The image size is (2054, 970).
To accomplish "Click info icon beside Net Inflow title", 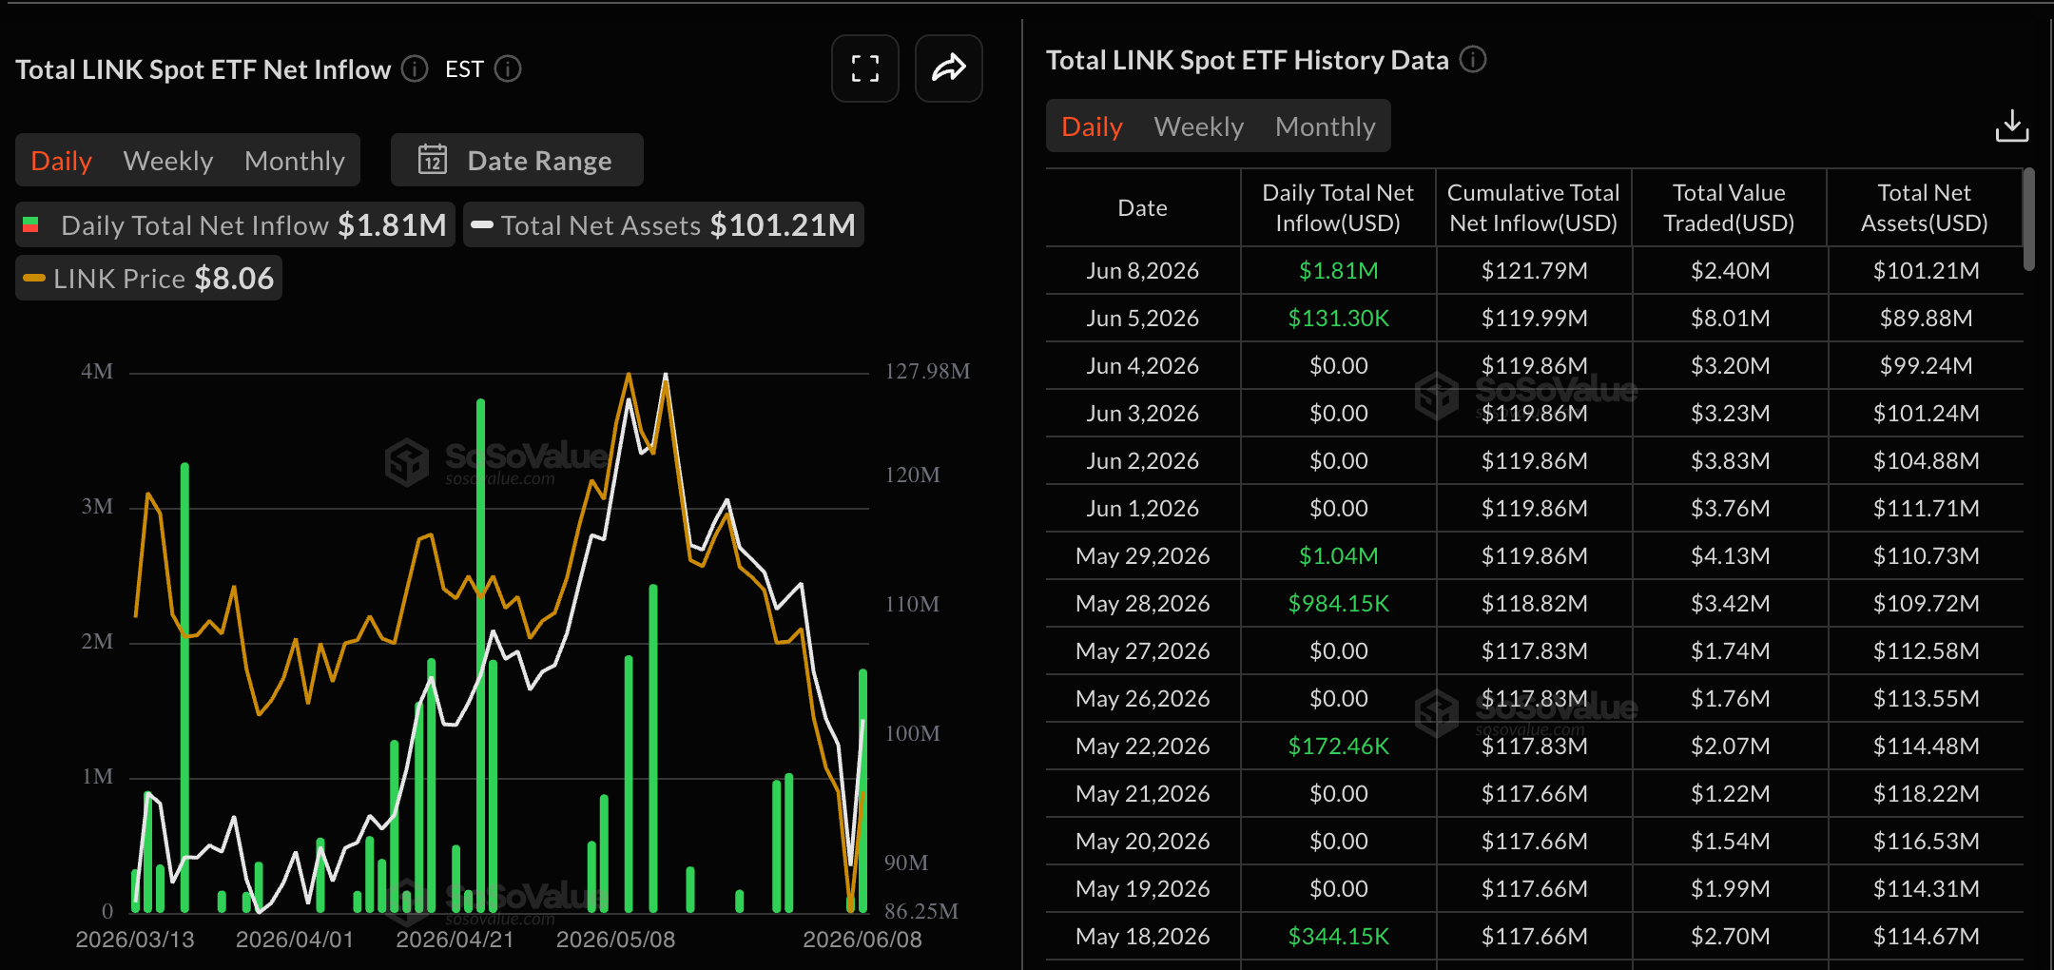I will point(415,68).
